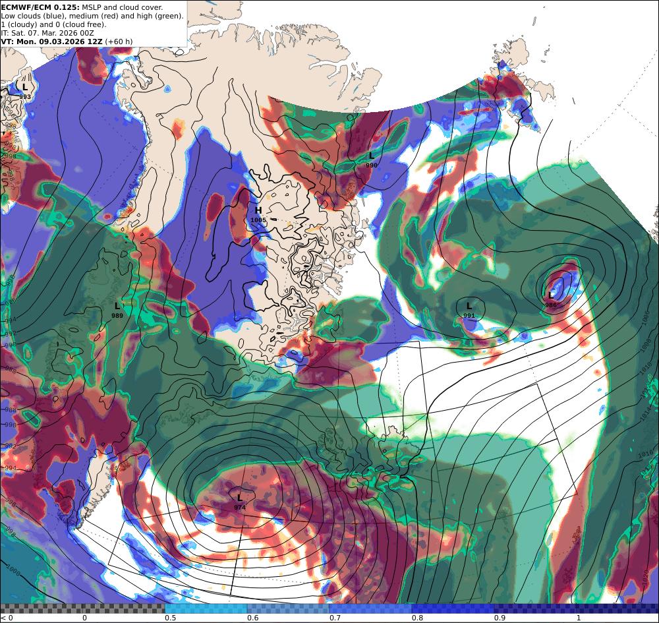Image resolution: width=659 pixels, height=623 pixels.
Task: Click the '1000' isobar label at bottom left
Action: (x=13, y=570)
